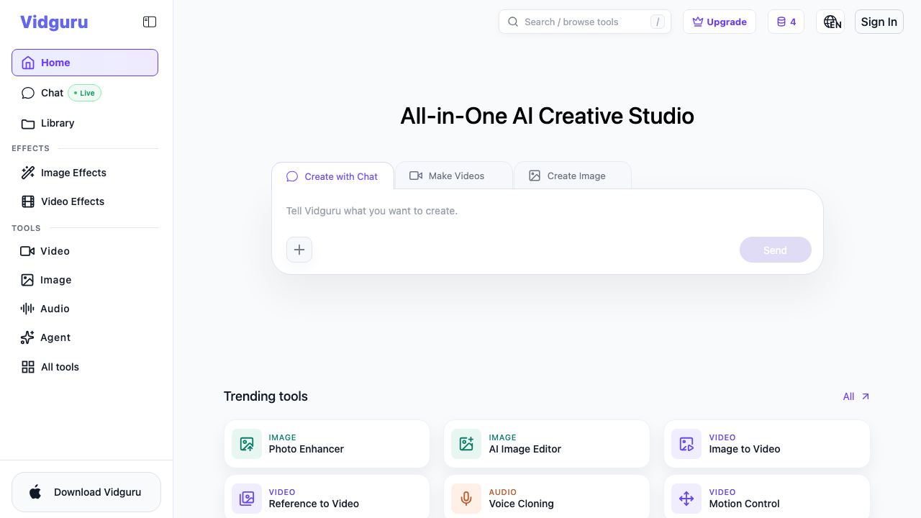921x518 pixels.
Task: Open the Chat sidebar item
Action: pos(85,93)
